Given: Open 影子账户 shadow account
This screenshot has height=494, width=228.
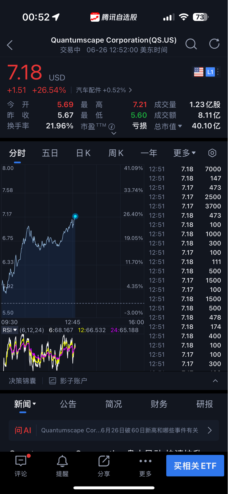Looking at the screenshot, I should click(68, 381).
